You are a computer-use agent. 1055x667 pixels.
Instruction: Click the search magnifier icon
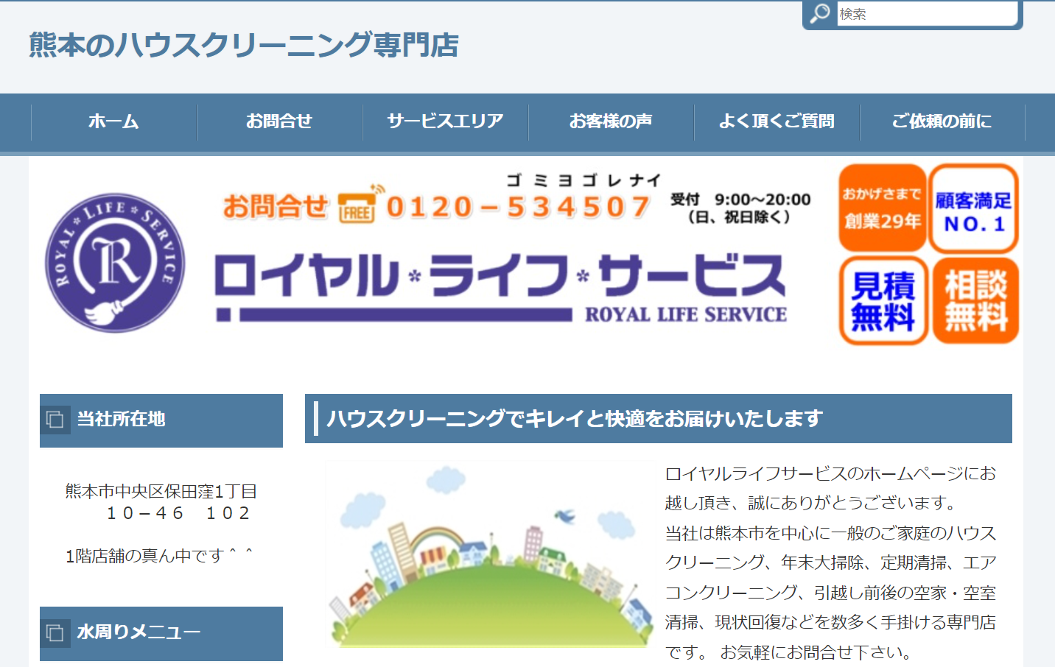(x=820, y=14)
